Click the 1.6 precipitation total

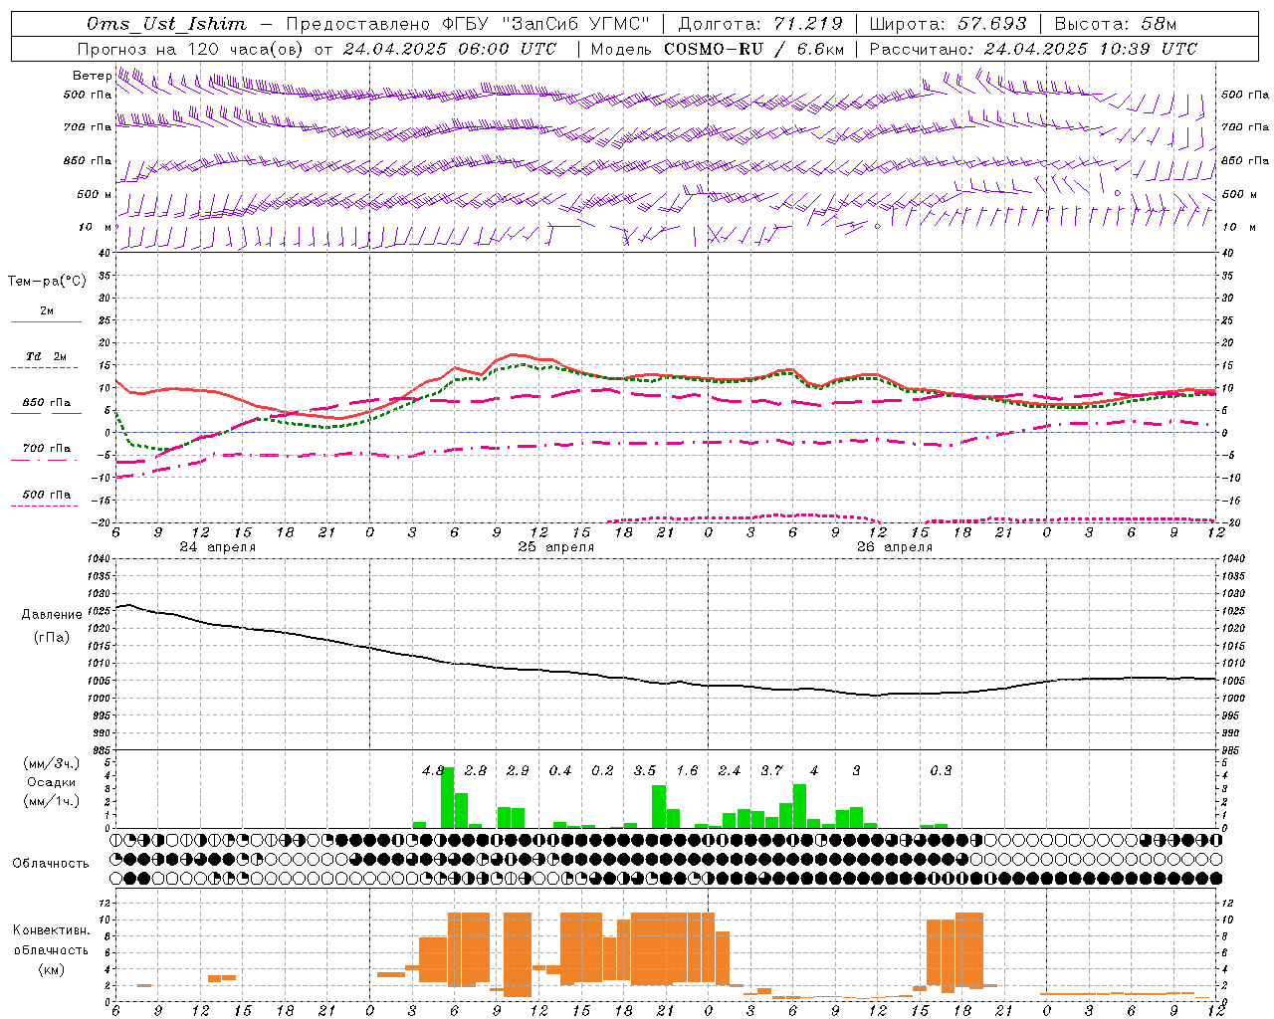coord(687,770)
